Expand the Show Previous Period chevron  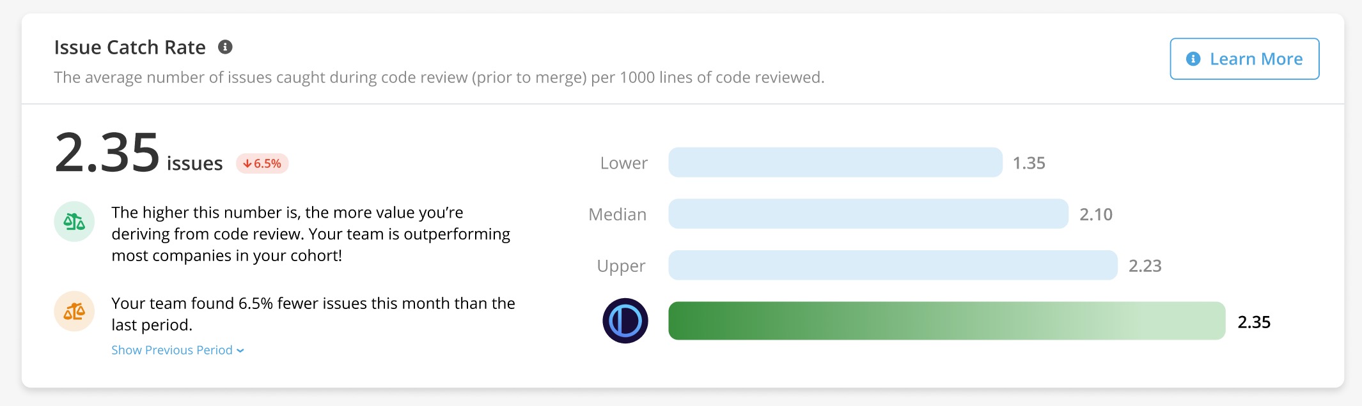[240, 350]
